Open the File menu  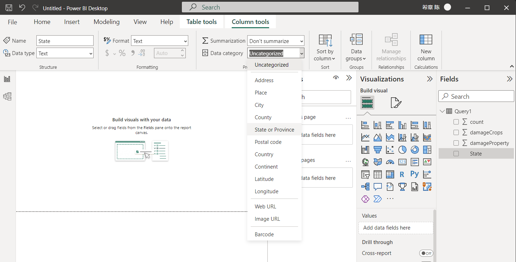[12, 22]
